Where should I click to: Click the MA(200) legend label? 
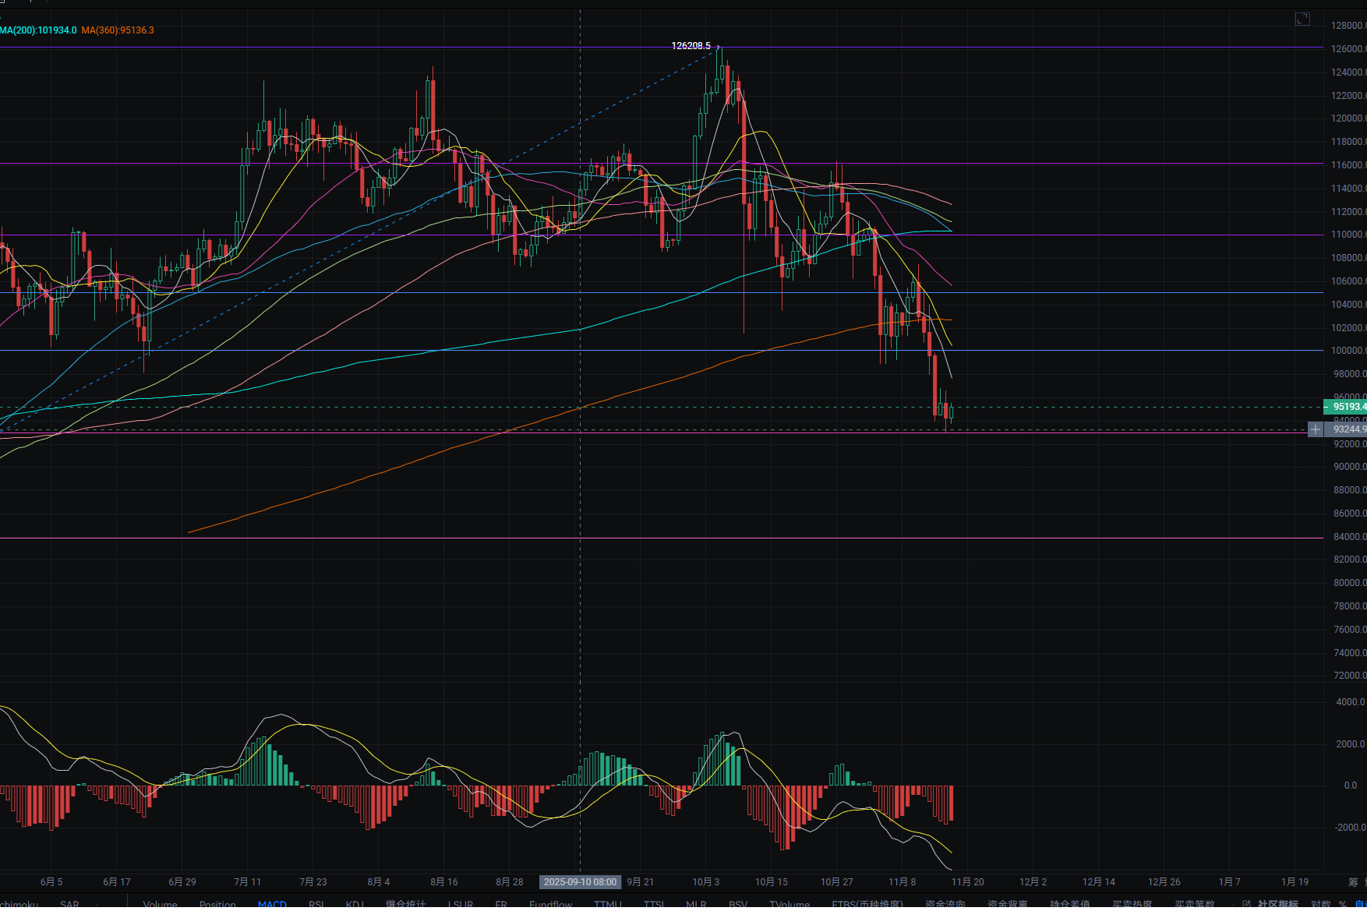pos(38,30)
